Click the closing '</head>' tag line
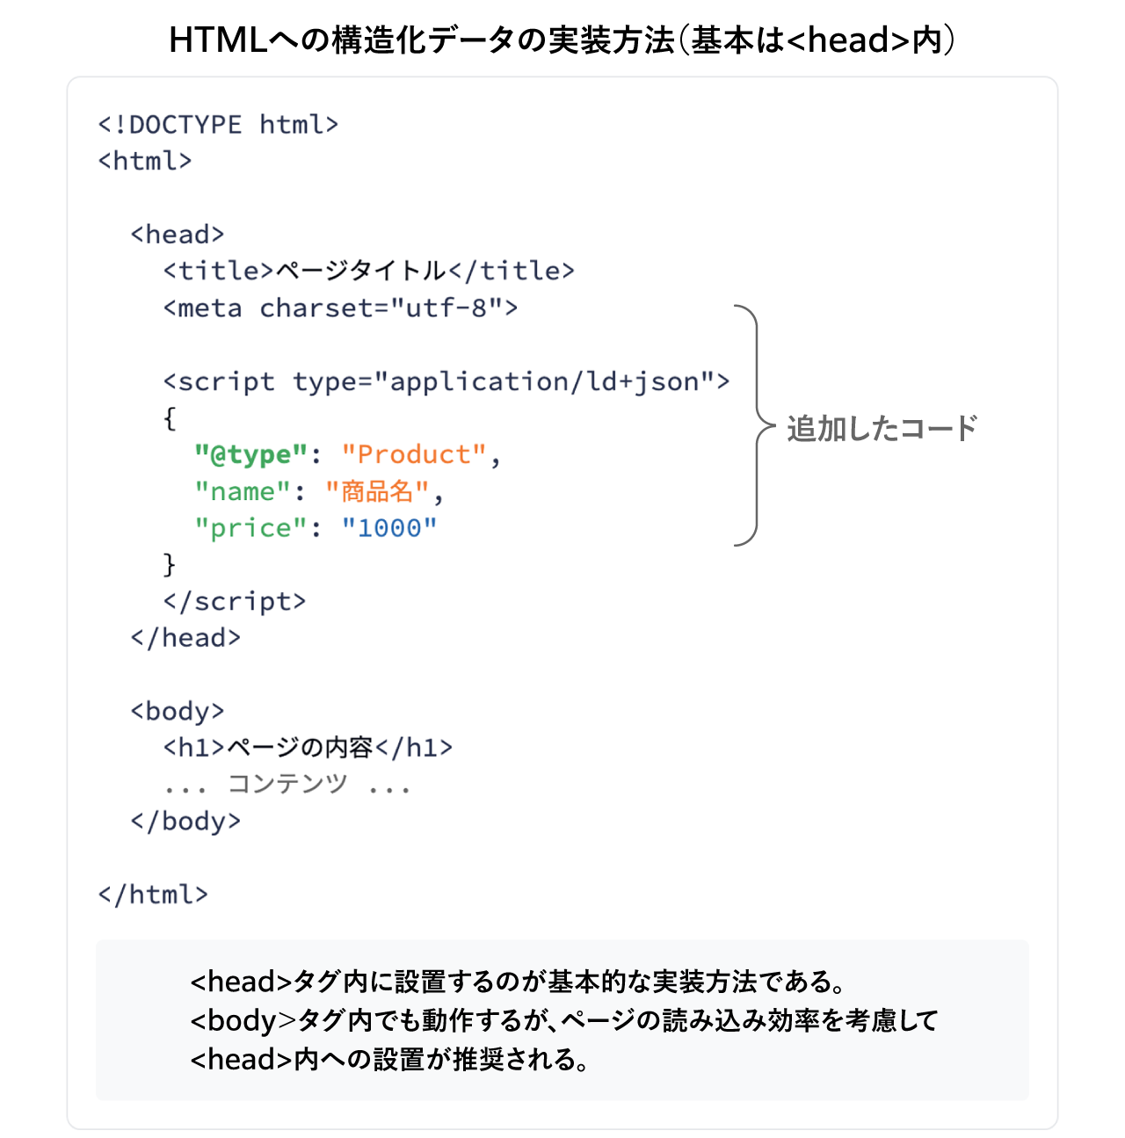 [x=185, y=638]
